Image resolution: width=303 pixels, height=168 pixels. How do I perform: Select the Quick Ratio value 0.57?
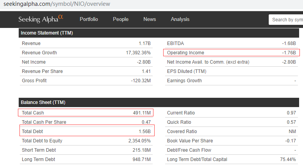(x=291, y=122)
